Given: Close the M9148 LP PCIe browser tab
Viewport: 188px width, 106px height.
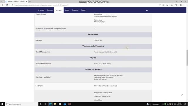Looking at the screenshot, I should 26,1.
